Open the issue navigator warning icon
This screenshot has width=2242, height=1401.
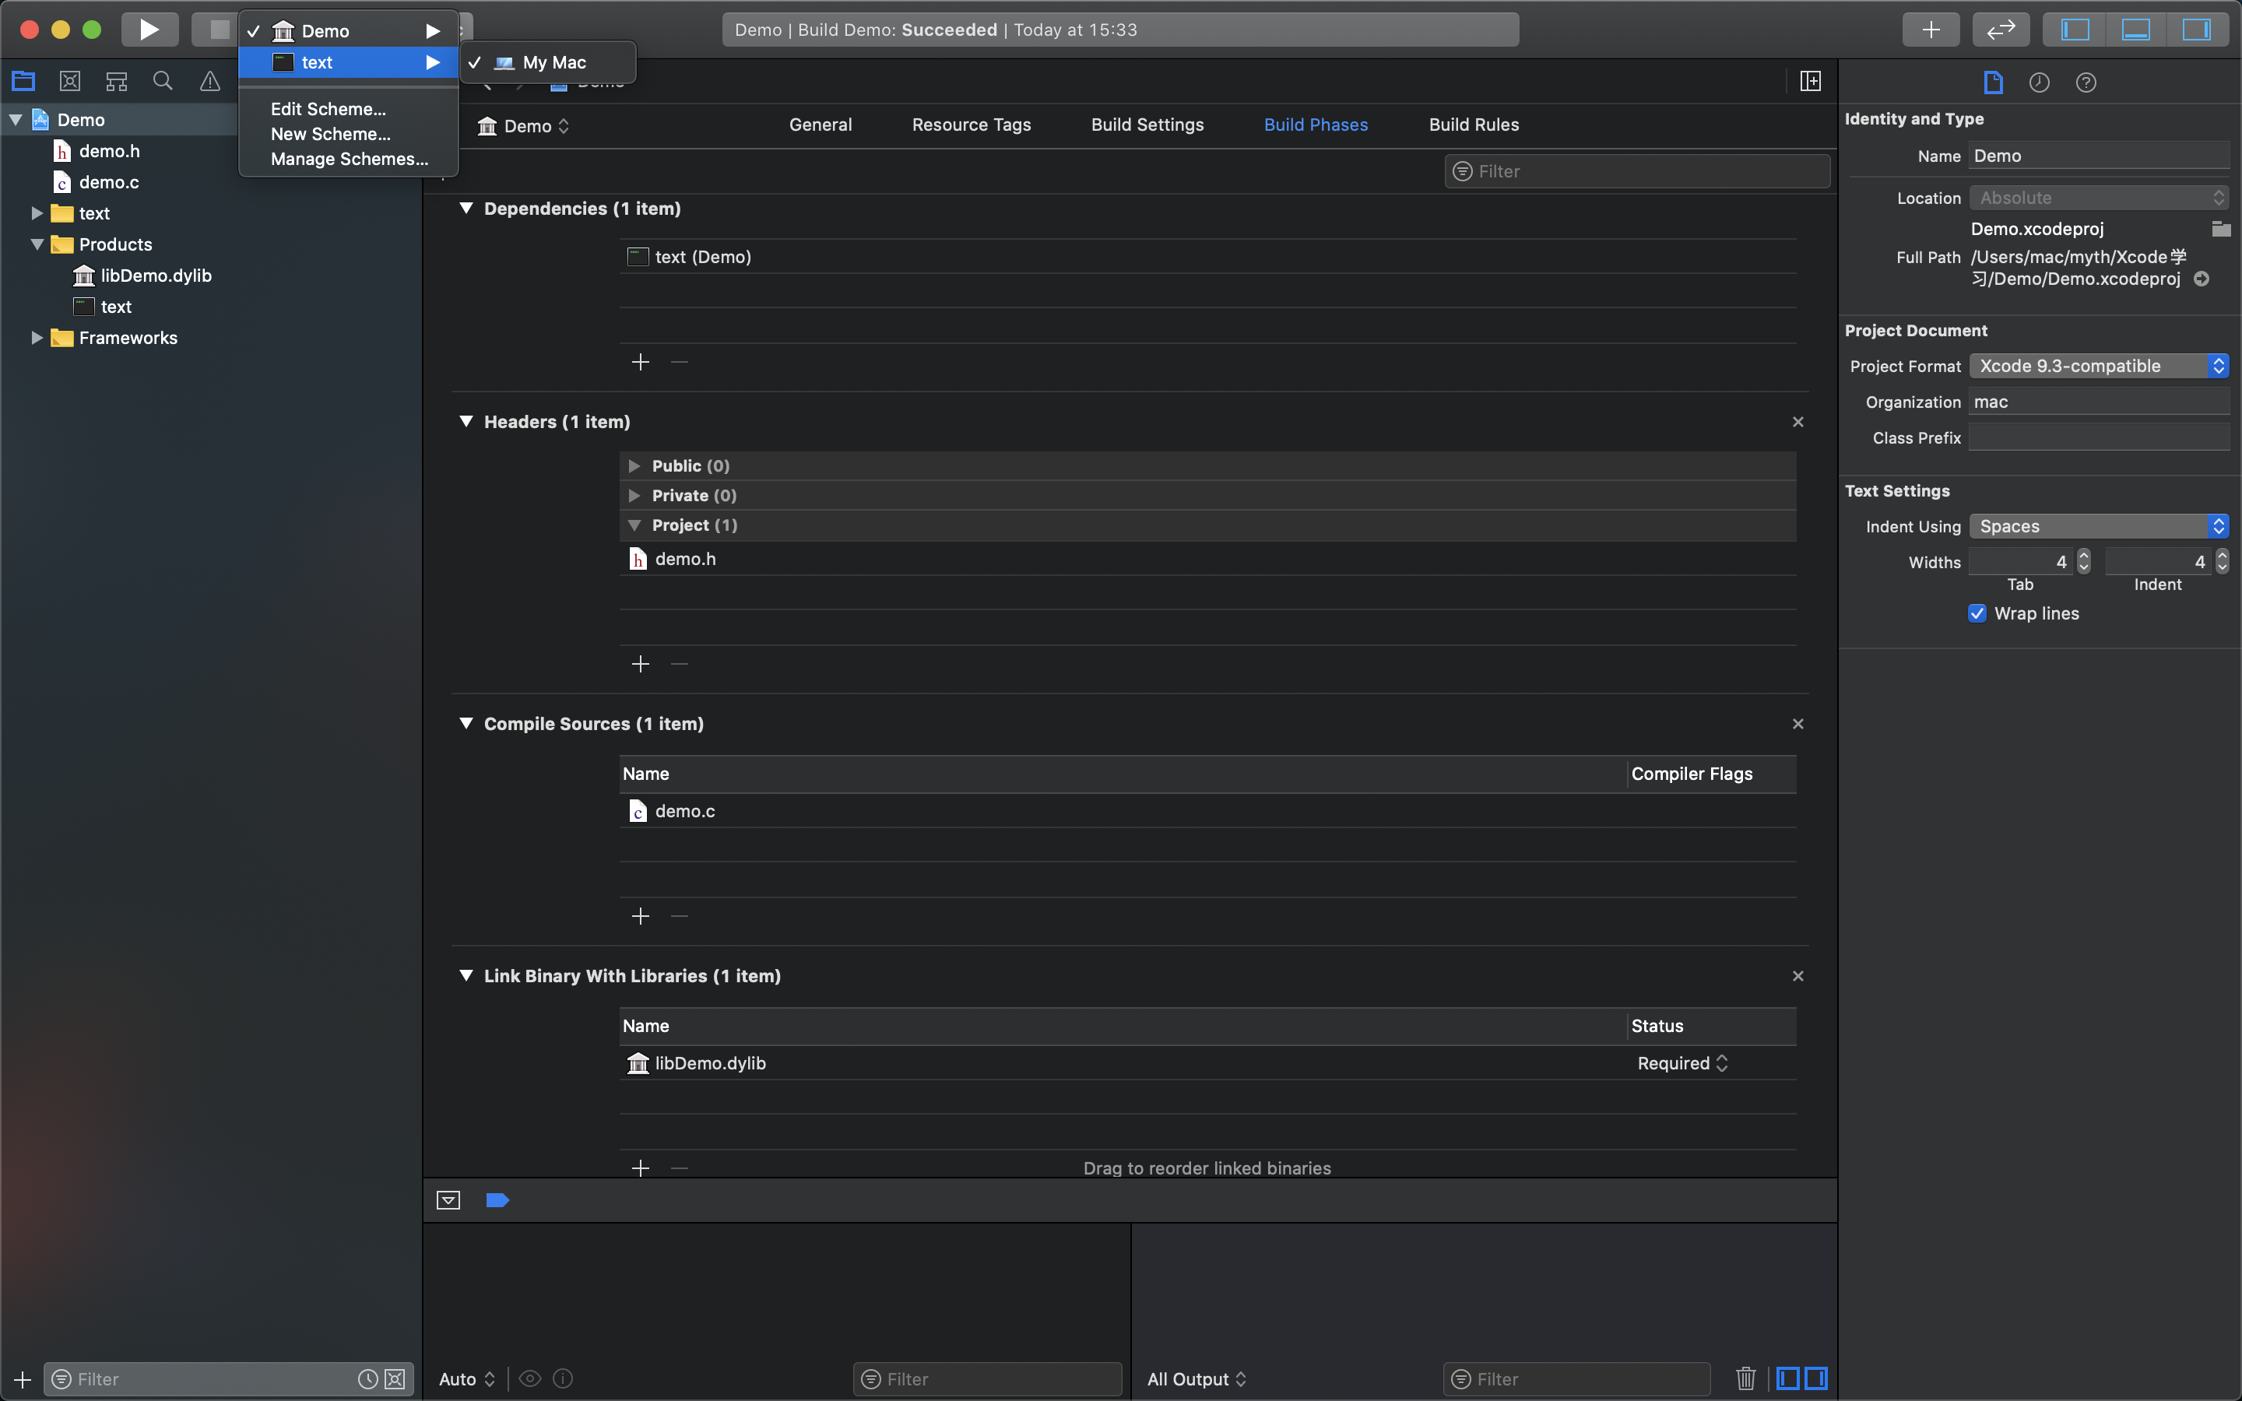(210, 82)
